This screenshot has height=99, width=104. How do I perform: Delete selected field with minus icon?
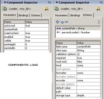(66, 22)
